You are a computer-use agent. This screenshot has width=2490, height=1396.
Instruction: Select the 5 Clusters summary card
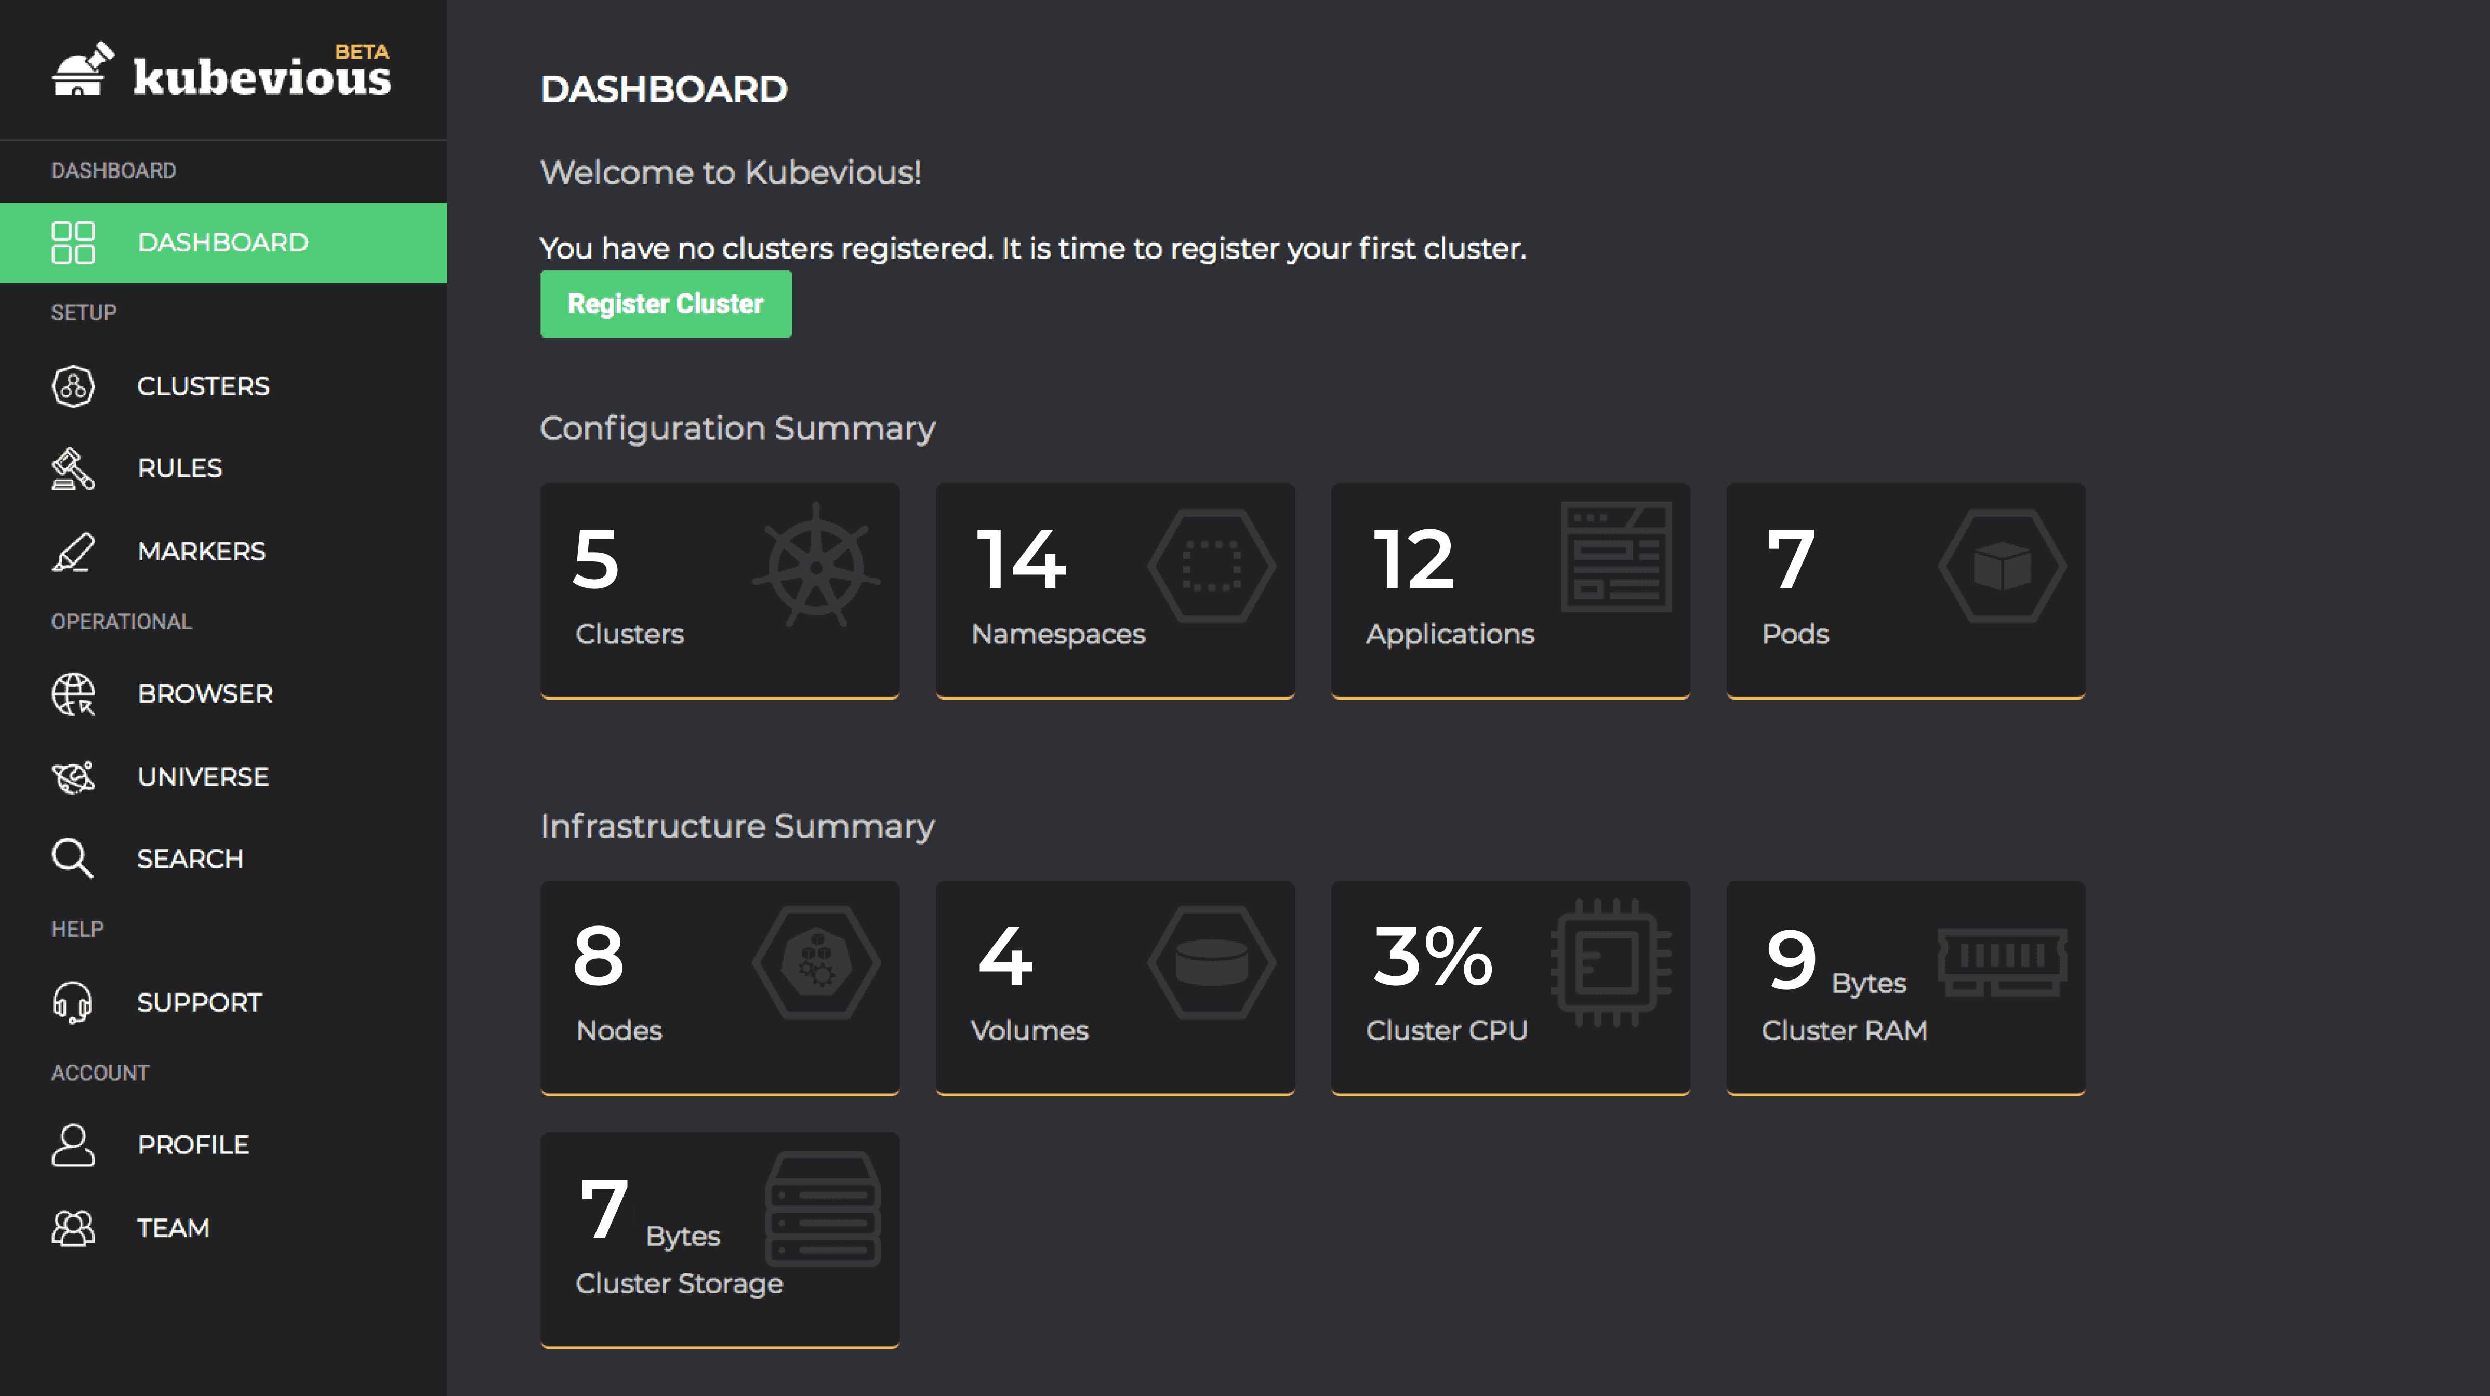pos(719,589)
